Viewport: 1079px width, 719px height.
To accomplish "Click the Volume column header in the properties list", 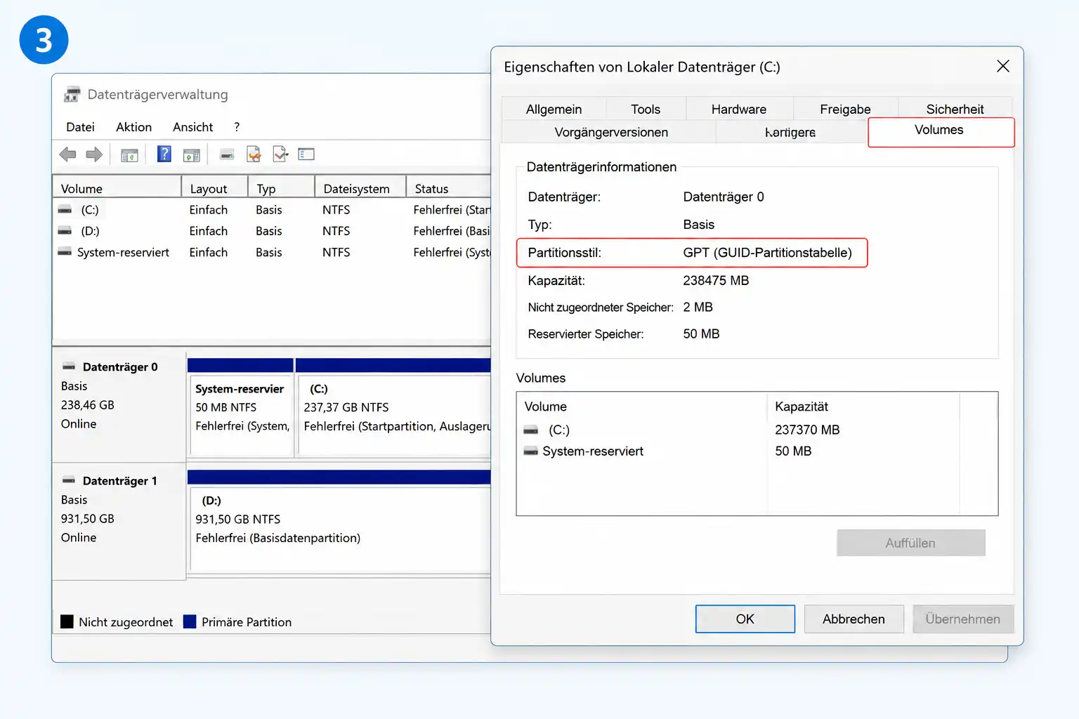I will 642,407.
